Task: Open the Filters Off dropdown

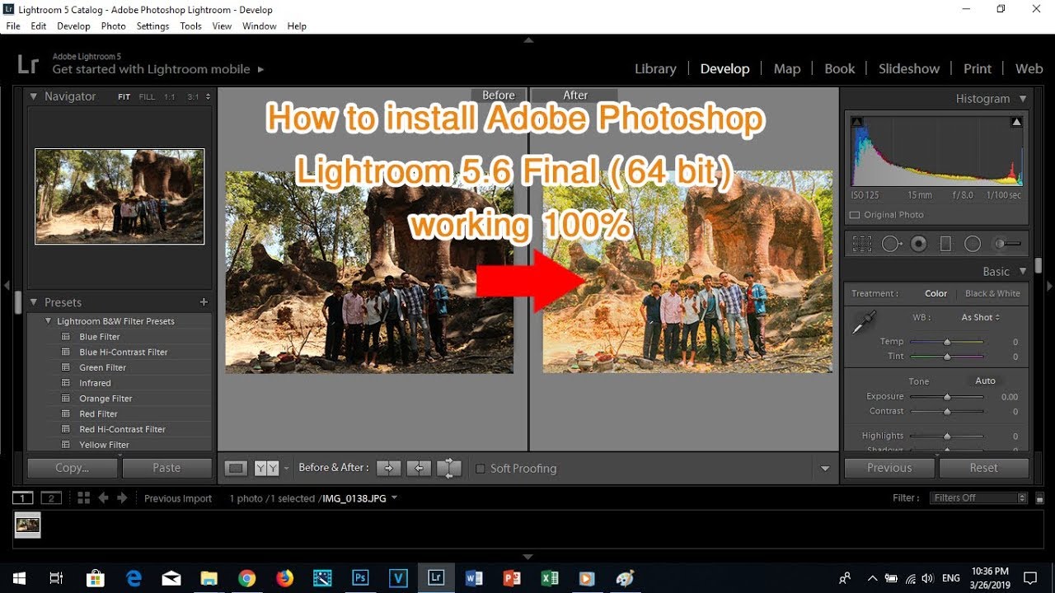Action: click(979, 497)
